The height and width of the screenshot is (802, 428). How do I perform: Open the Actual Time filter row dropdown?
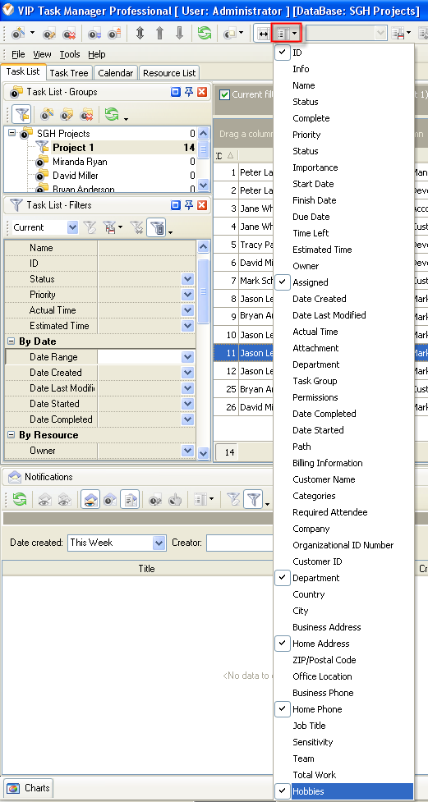[187, 310]
